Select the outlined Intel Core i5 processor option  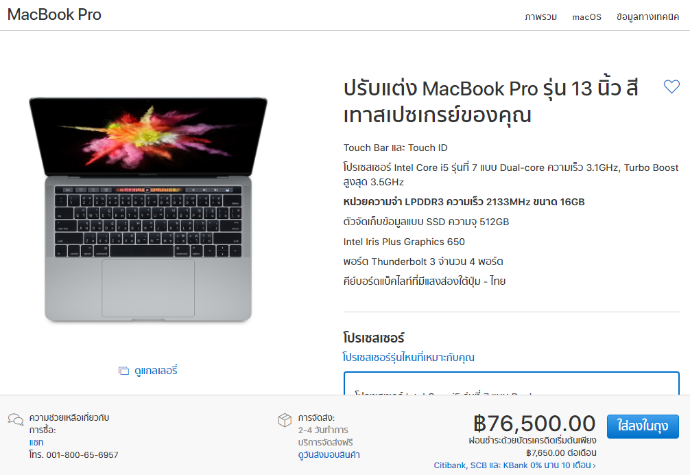(512, 384)
